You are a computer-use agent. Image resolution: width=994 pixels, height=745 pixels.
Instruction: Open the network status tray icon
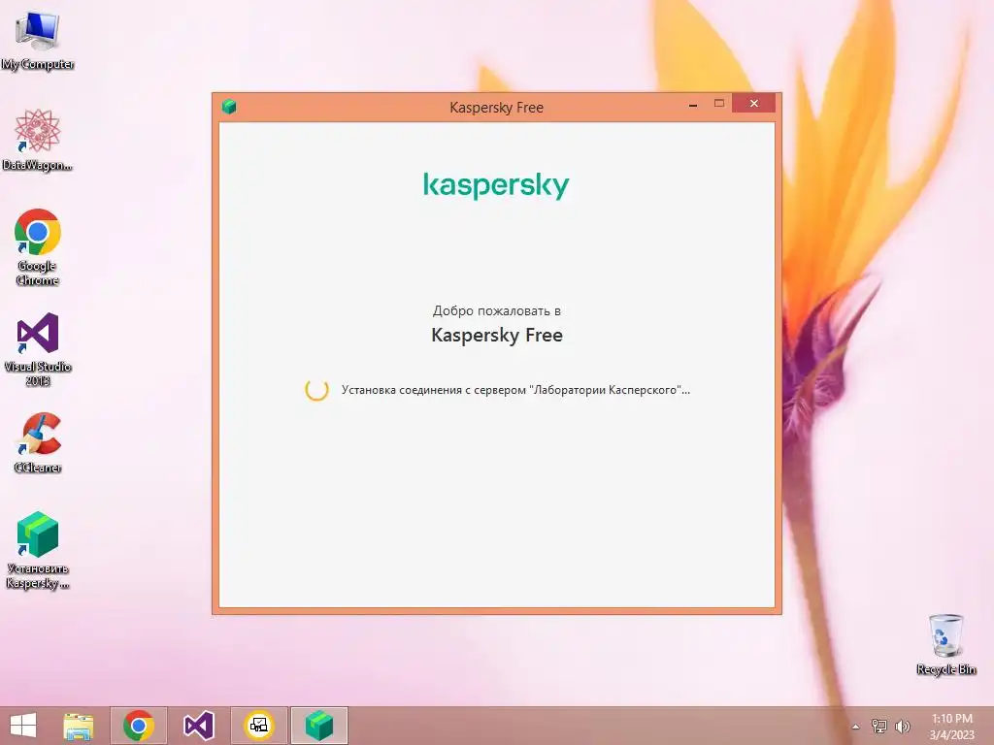[879, 726]
